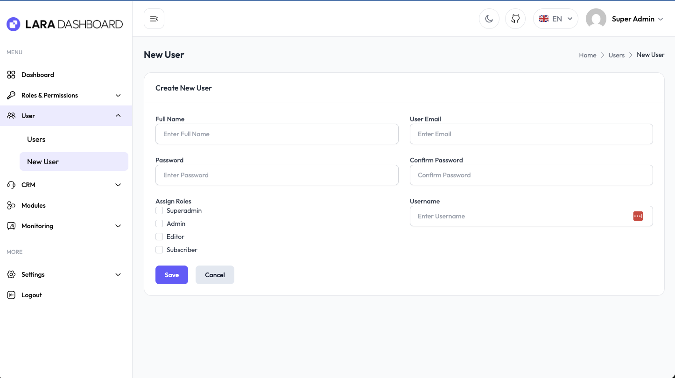Screen dimensions: 675x378
Task: Open the GitHub icon link
Action: pyautogui.click(x=515, y=19)
